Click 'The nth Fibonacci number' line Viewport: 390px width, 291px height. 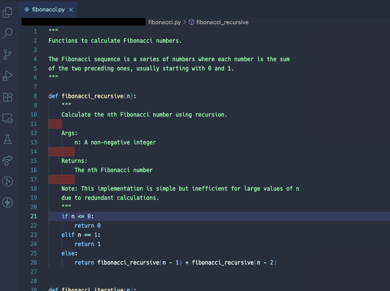tap(113, 170)
